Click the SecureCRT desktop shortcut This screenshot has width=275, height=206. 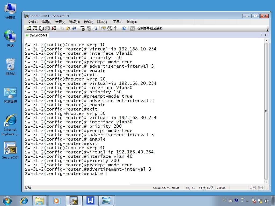click(10, 150)
